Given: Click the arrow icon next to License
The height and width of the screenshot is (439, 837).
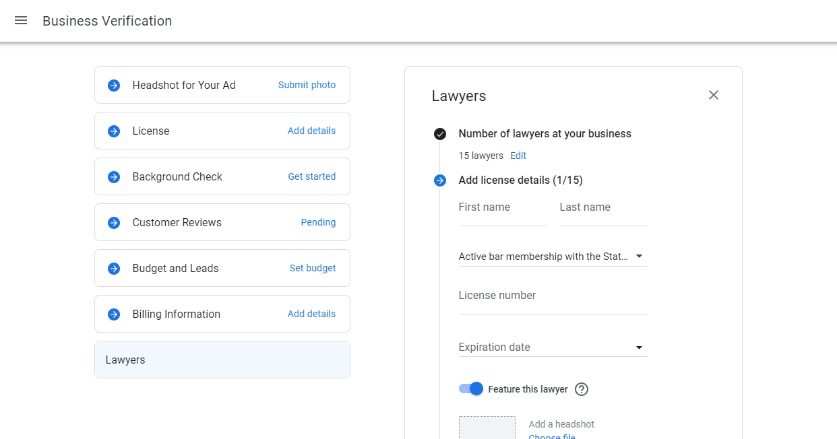Looking at the screenshot, I should point(113,131).
